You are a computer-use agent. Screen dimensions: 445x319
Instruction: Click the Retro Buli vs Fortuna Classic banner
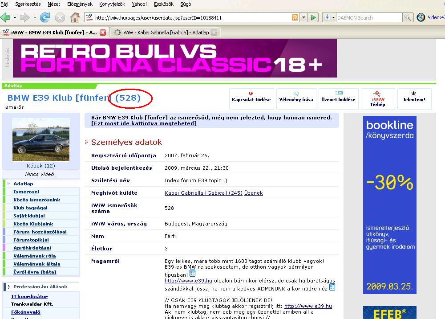coord(175,58)
